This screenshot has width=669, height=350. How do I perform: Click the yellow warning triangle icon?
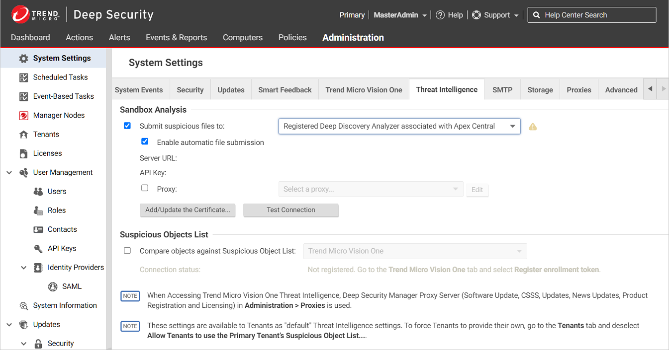(x=533, y=127)
